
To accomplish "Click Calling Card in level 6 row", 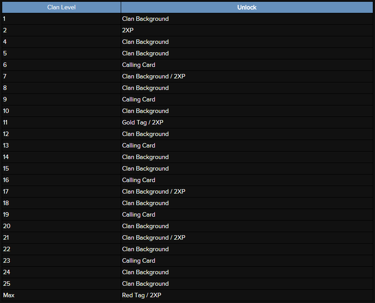I will [247, 65].
